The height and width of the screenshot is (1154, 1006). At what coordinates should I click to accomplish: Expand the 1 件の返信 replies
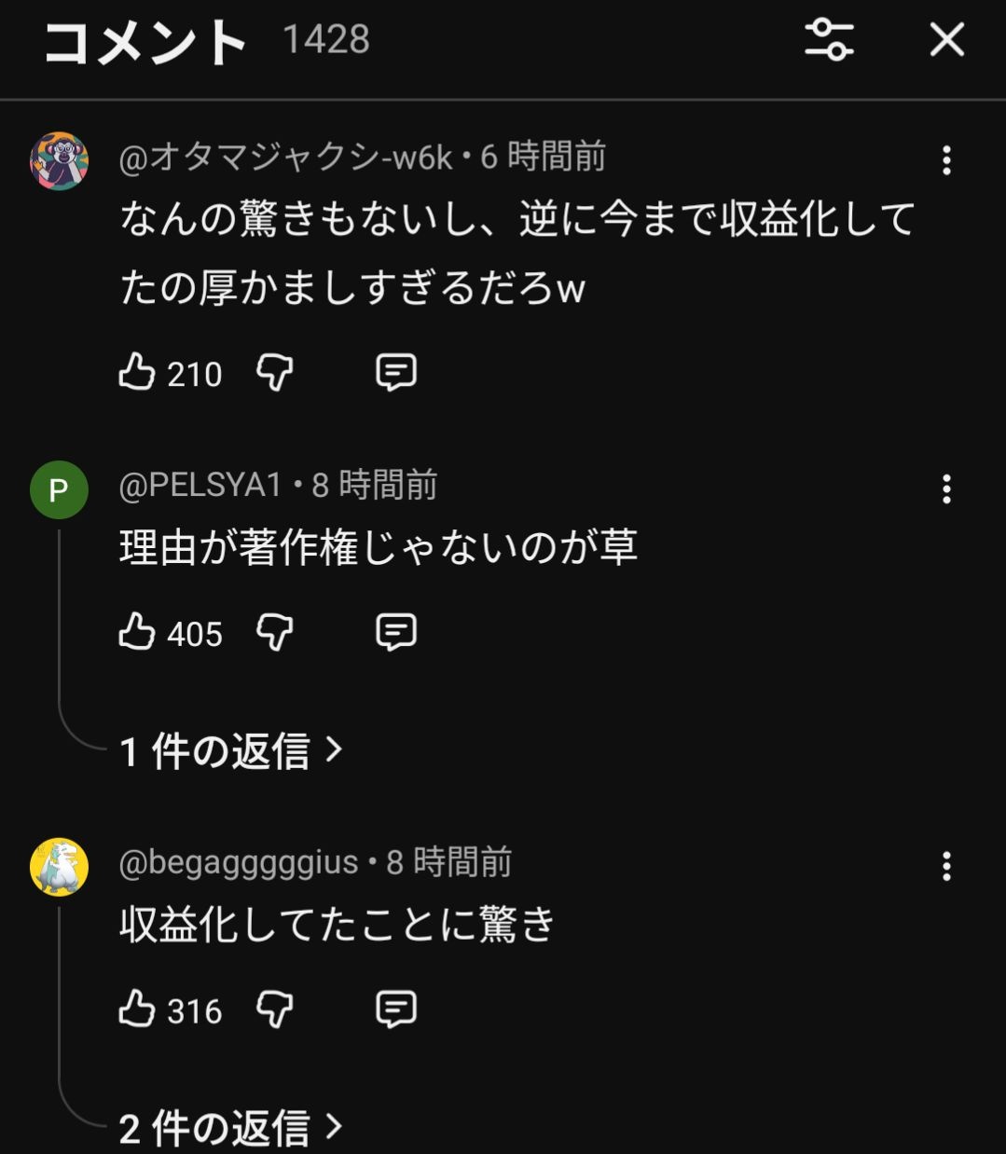(x=231, y=750)
